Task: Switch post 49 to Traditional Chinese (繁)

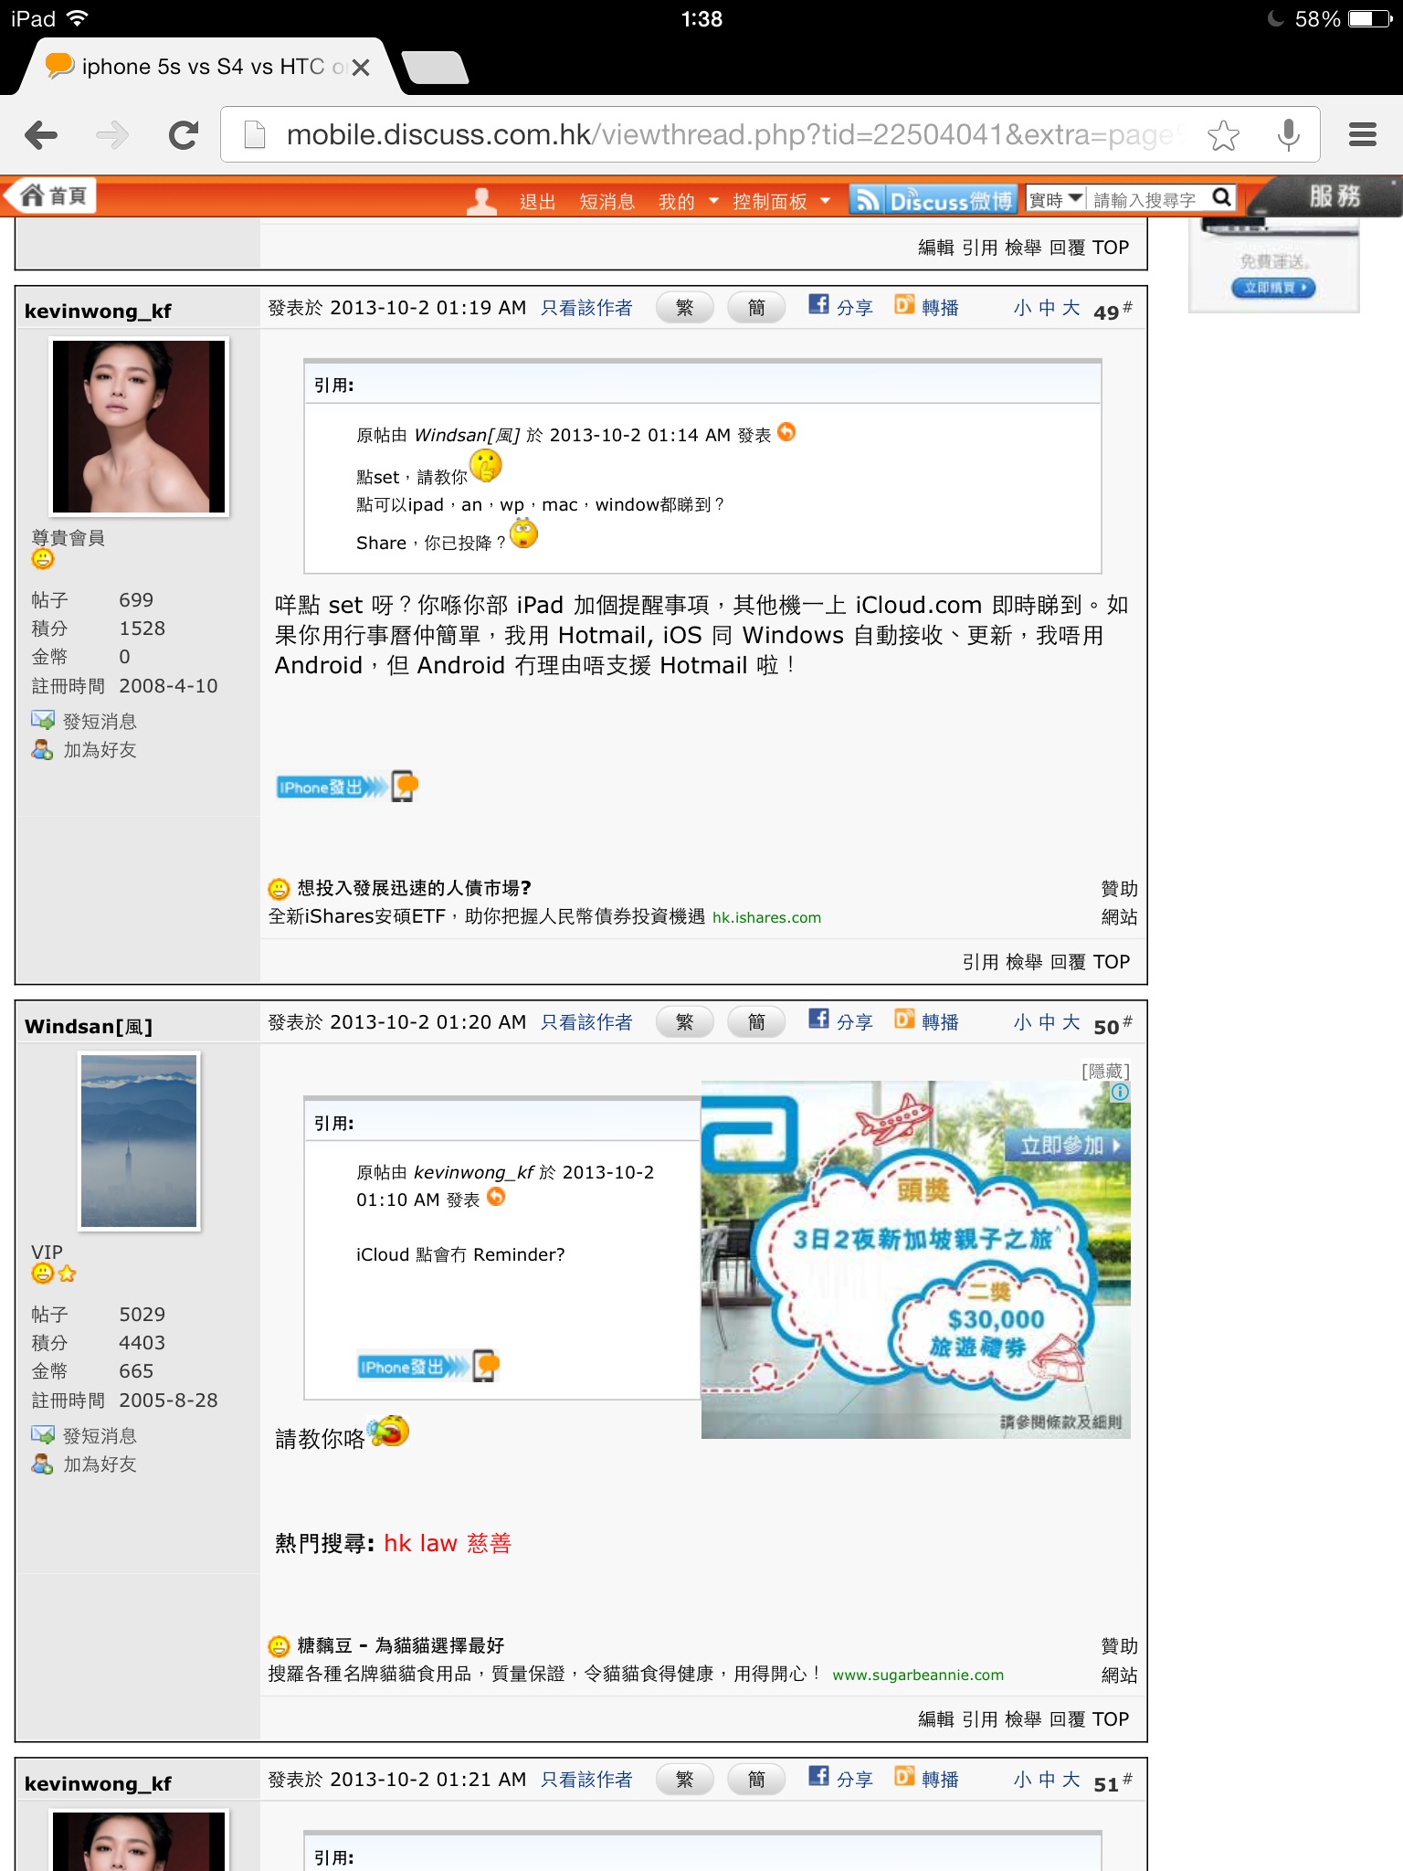Action: click(684, 308)
